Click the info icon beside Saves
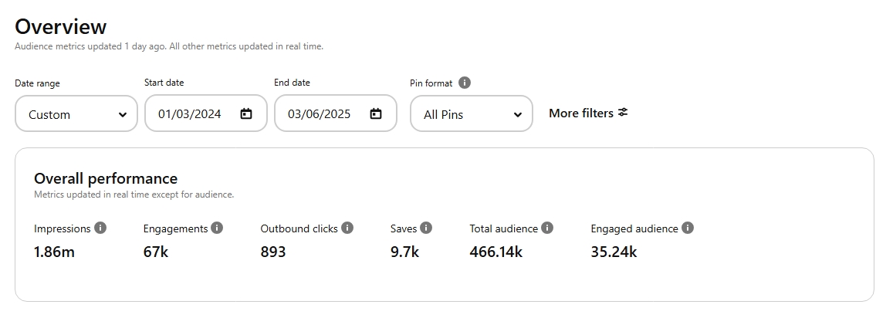 (426, 228)
